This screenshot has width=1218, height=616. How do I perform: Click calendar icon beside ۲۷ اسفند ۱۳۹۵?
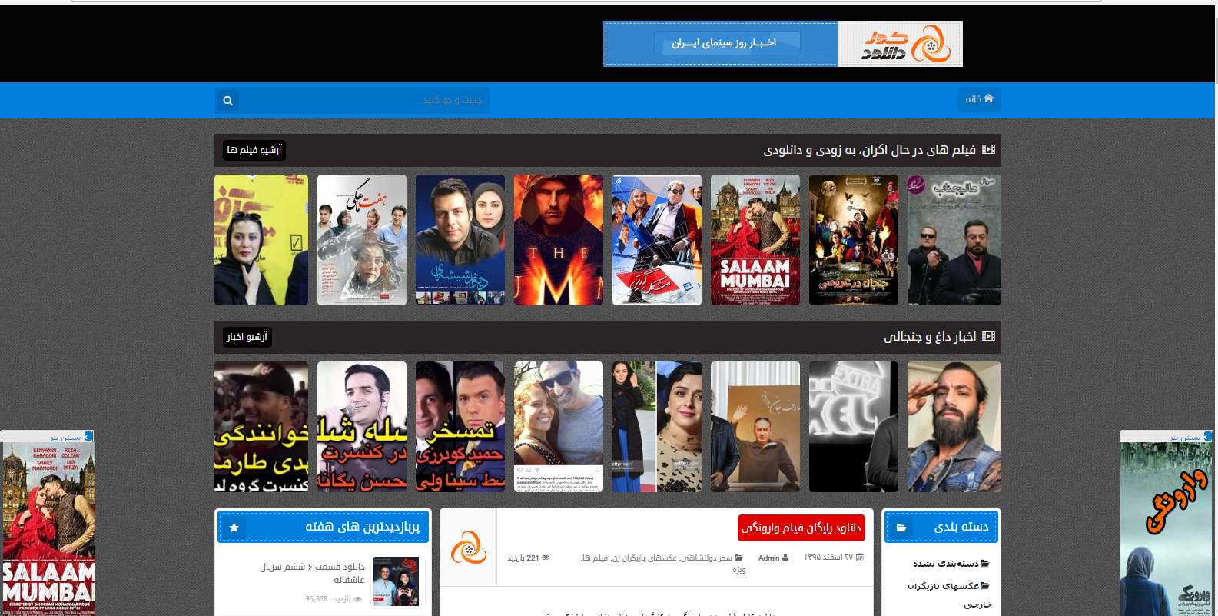click(x=860, y=558)
